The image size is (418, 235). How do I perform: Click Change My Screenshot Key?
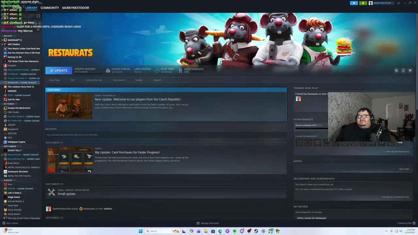pos(395,197)
